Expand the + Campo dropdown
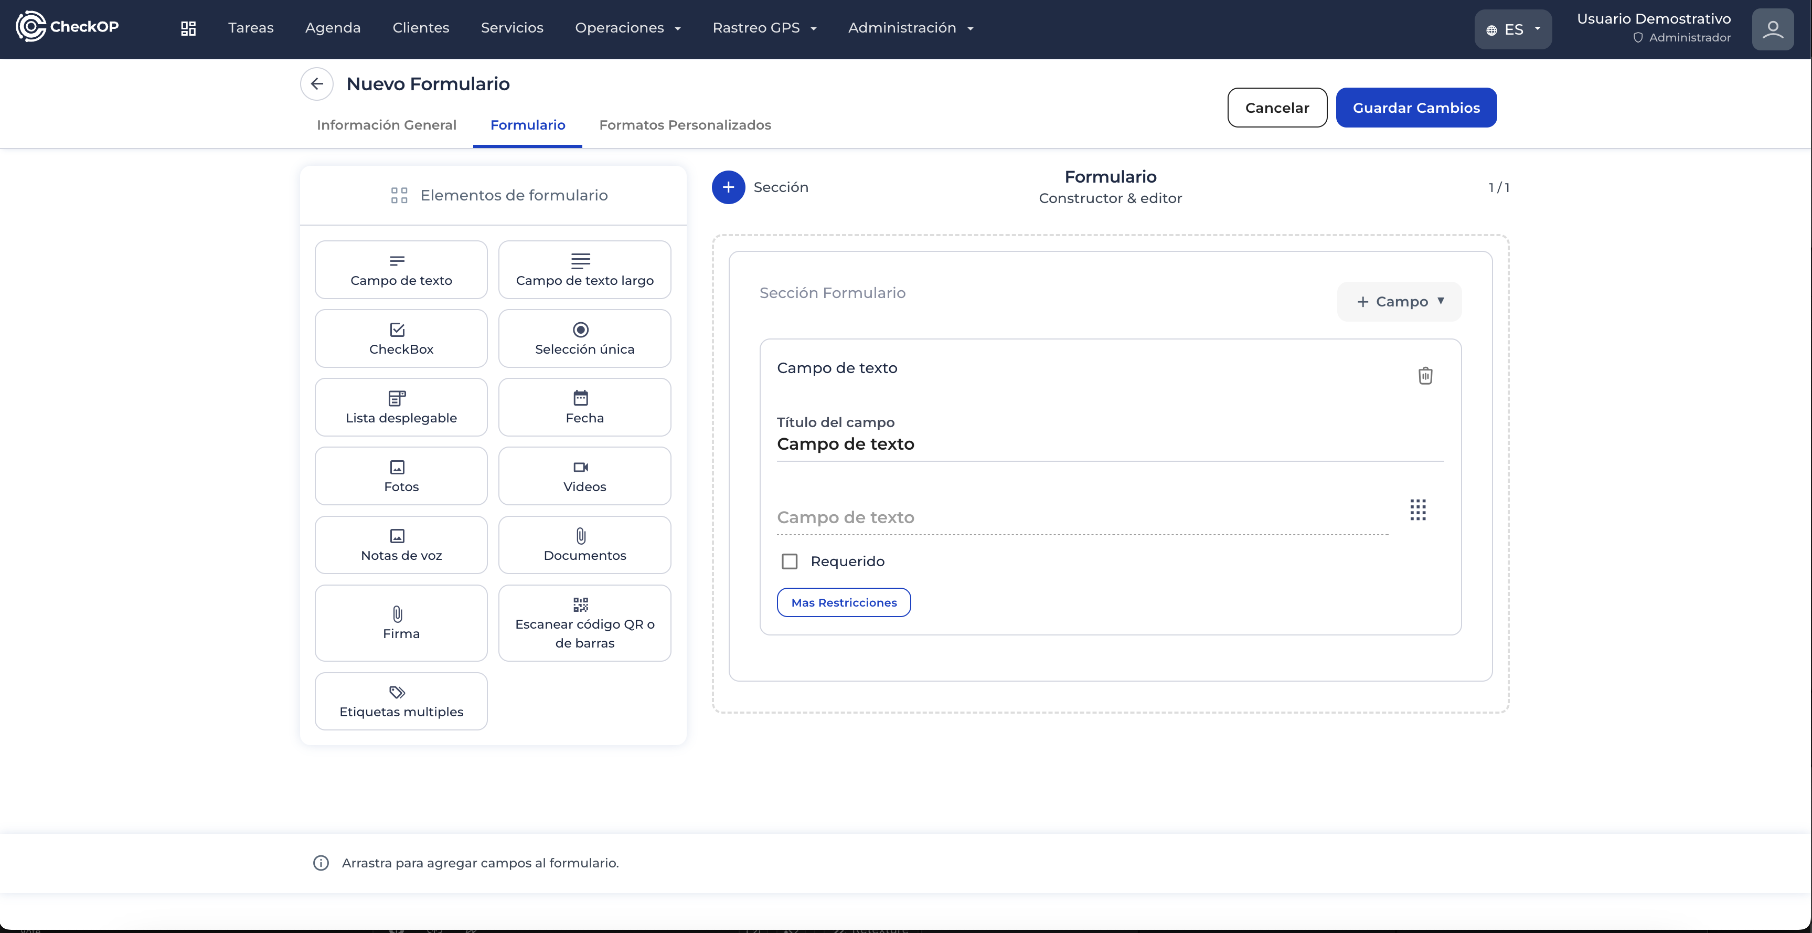Viewport: 1812px width, 933px height. coord(1399,302)
